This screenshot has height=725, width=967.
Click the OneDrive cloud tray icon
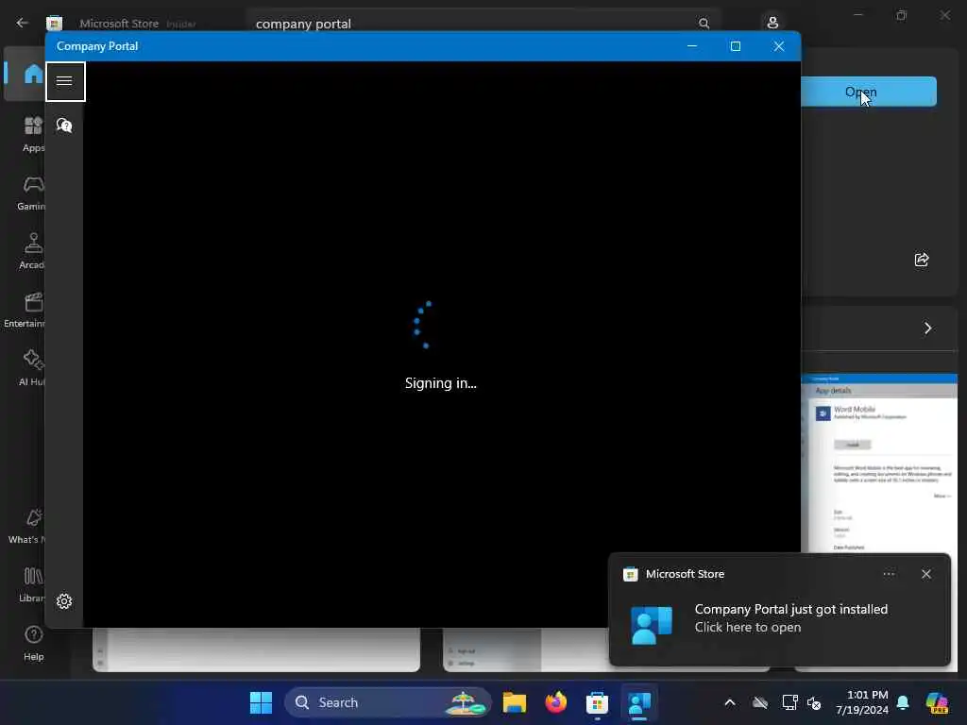[760, 702]
